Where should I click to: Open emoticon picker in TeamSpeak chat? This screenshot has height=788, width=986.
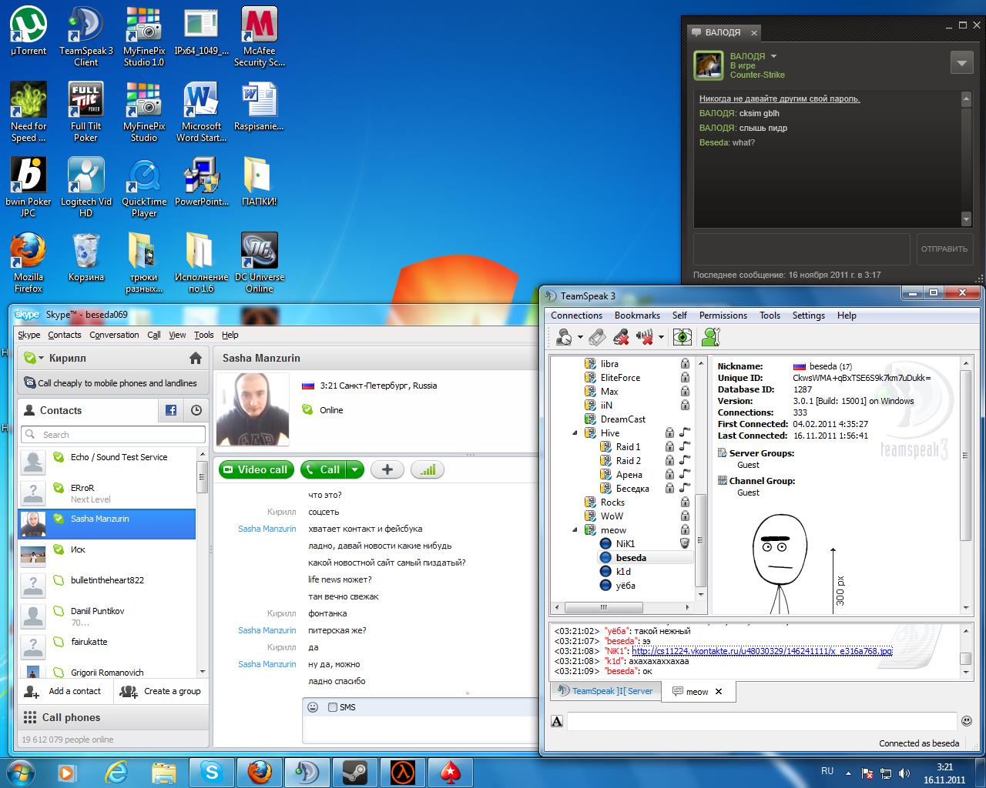[967, 721]
